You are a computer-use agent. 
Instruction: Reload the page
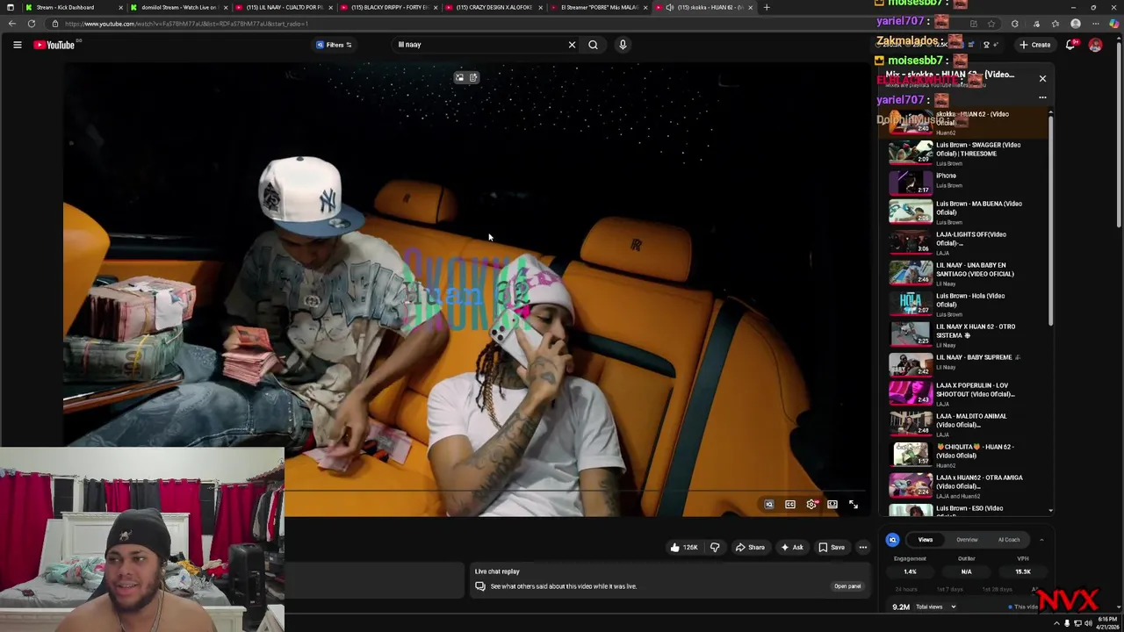tap(31, 24)
